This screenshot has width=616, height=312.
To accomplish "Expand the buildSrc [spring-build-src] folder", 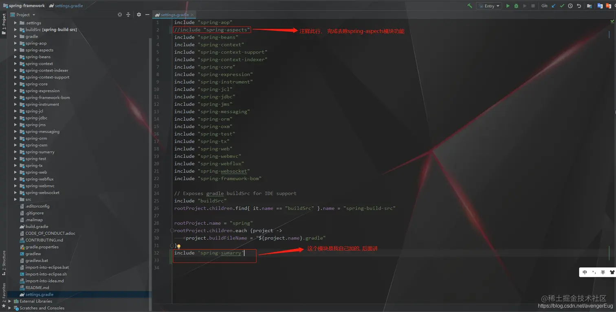I will 15,30.
